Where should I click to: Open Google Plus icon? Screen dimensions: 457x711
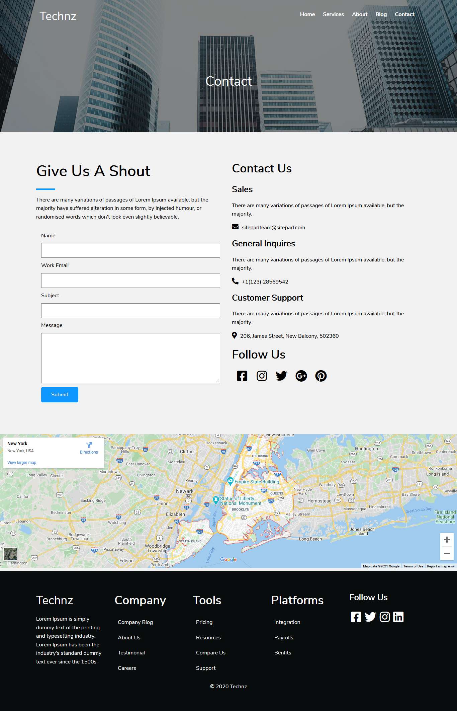pyautogui.click(x=301, y=376)
